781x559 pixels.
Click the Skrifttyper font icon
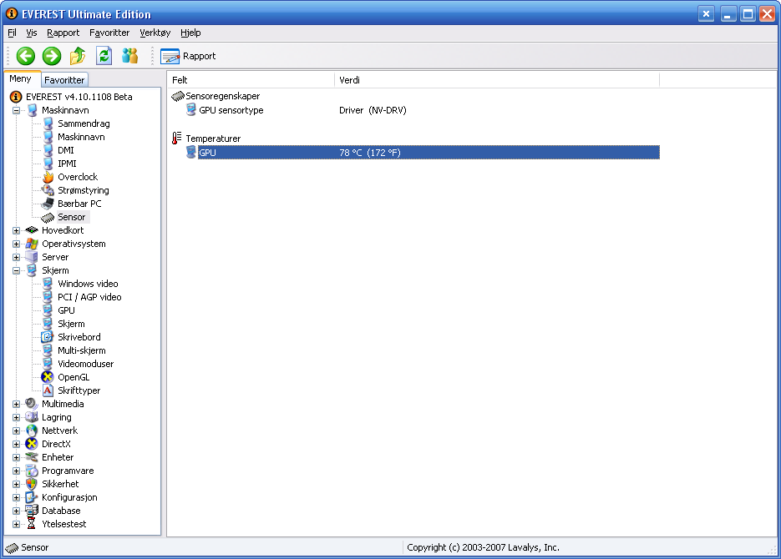coord(48,391)
